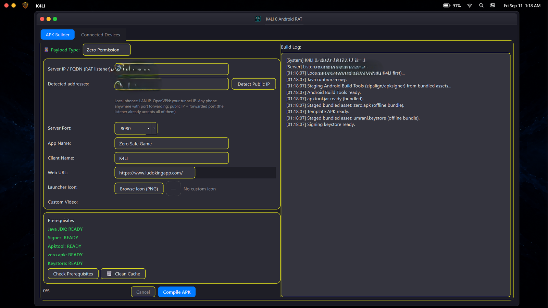Viewport: 548px width, 308px height.
Task: Click the battery status icon at 91%
Action: pos(447,5)
